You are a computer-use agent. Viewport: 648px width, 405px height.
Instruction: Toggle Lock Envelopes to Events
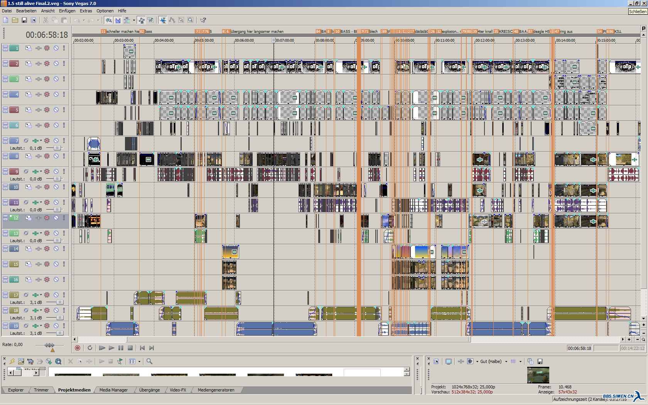click(x=142, y=20)
